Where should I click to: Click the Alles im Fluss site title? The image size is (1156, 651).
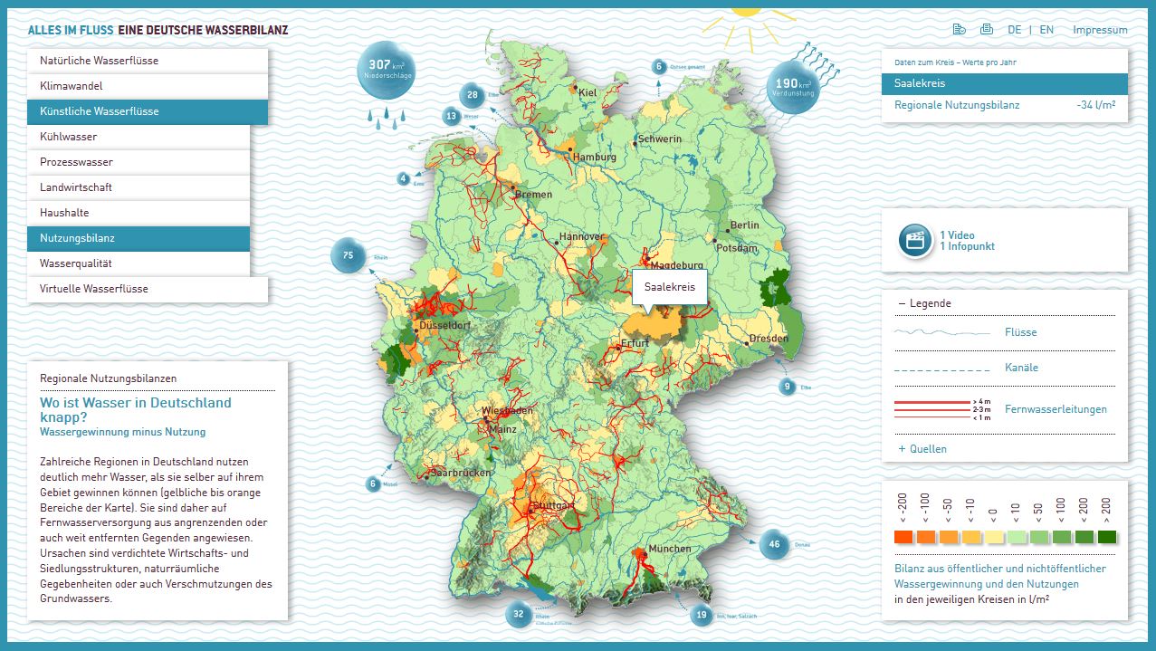coord(158,30)
